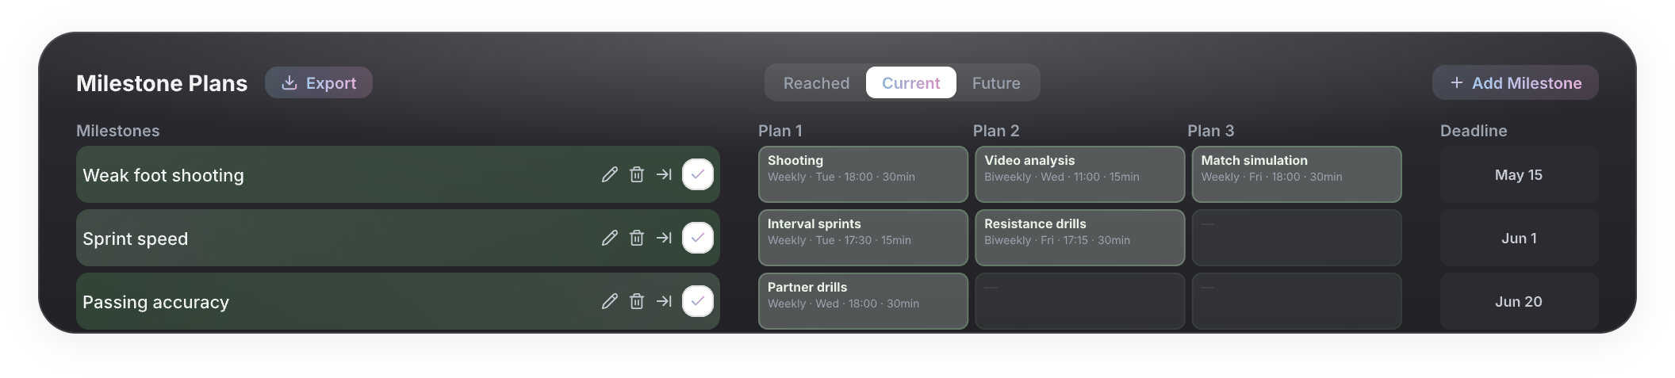Toggle checkmark for Sprint speed
This screenshot has height=378, width=1675.
pyautogui.click(x=698, y=238)
